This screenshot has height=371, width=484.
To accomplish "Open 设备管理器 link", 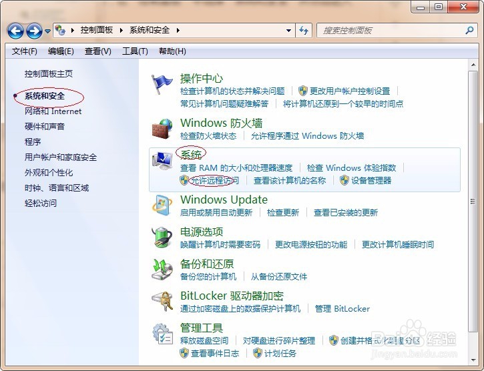I will pos(371,181).
